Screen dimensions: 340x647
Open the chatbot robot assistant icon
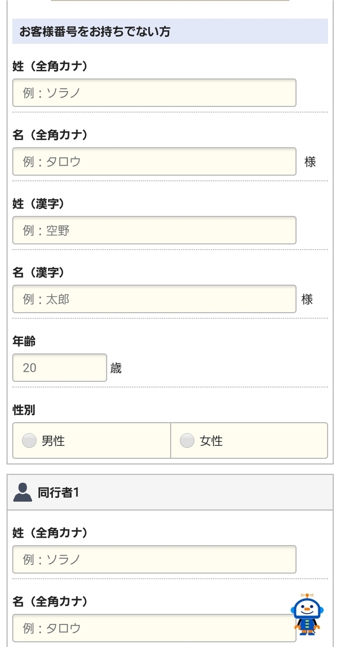307,615
